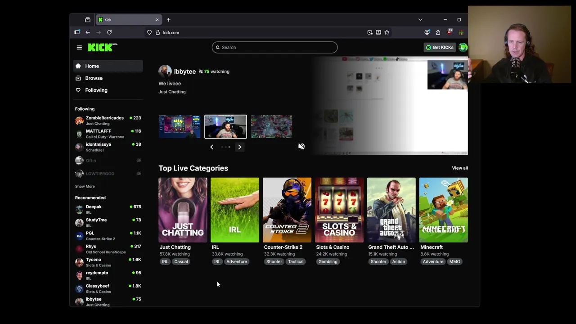This screenshot has height=324, width=576.
Task: Click the Get KICKs button
Action: pos(440,47)
